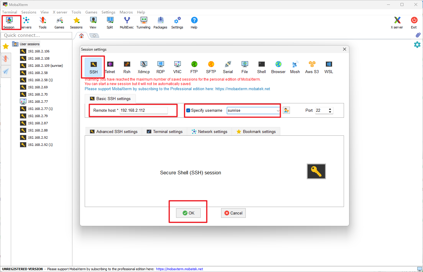Image resolution: width=423 pixels, height=272 pixels.
Task: Select the Telnet session type
Action: click(x=110, y=67)
